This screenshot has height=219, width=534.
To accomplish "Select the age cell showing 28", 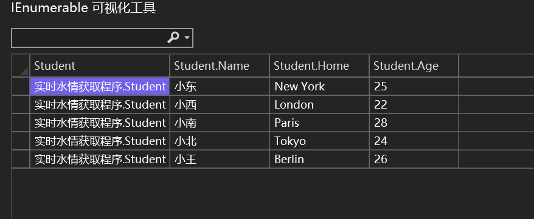I will pos(414,123).
